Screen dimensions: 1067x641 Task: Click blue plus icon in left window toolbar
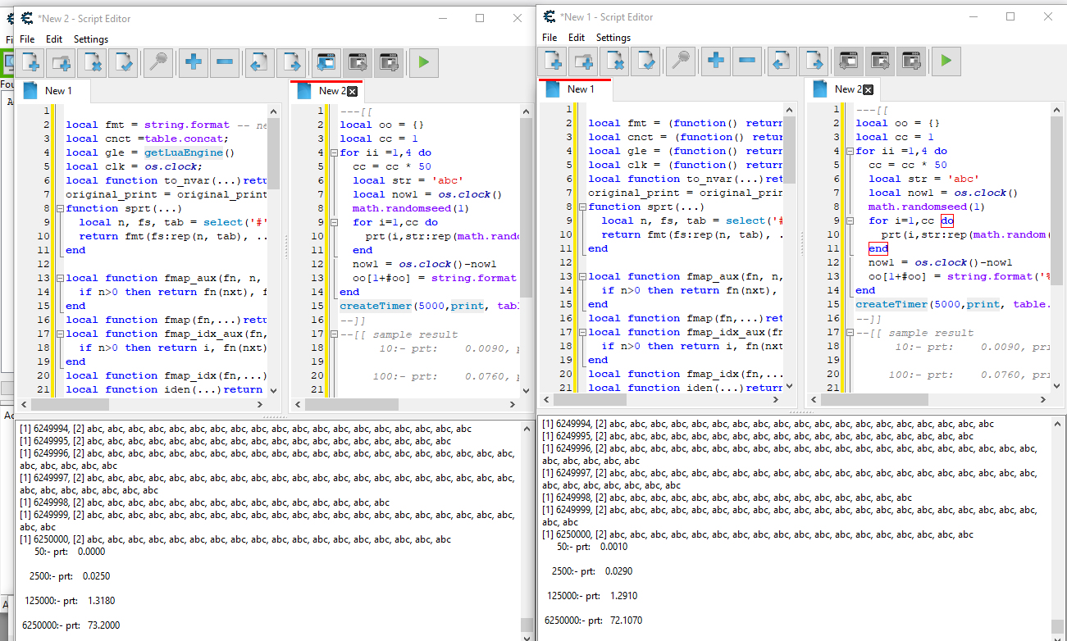(194, 63)
